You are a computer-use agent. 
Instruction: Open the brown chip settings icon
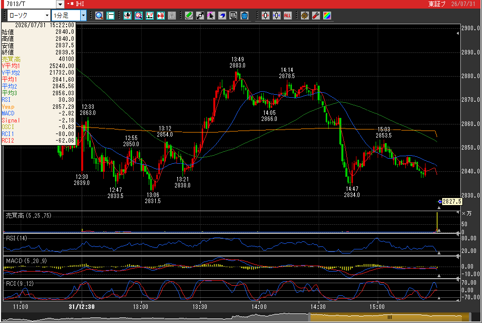305,15
